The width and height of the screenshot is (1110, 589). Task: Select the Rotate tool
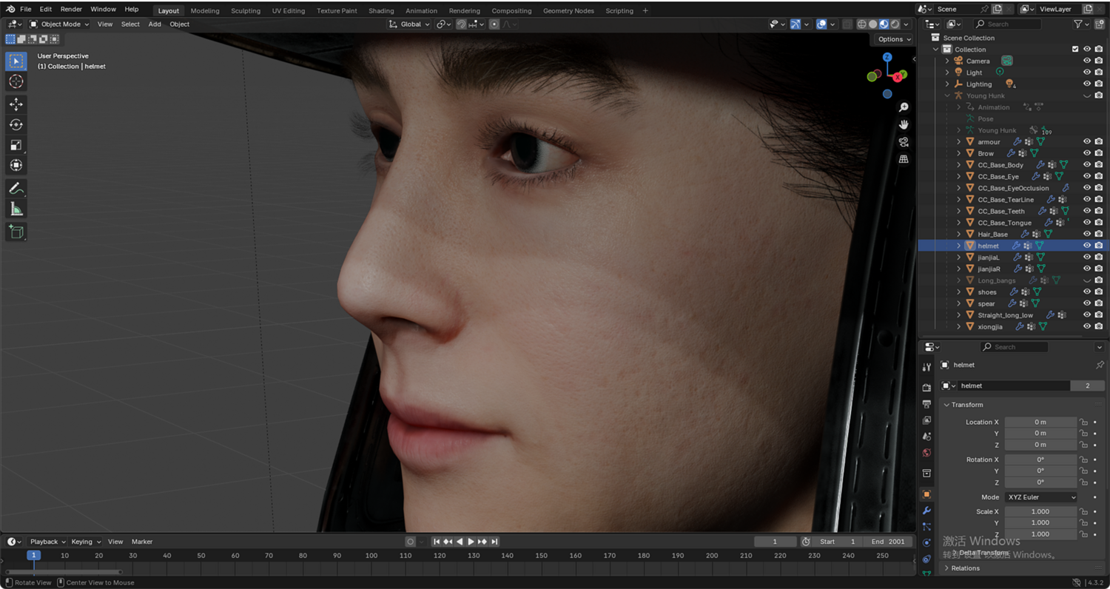tap(16, 124)
